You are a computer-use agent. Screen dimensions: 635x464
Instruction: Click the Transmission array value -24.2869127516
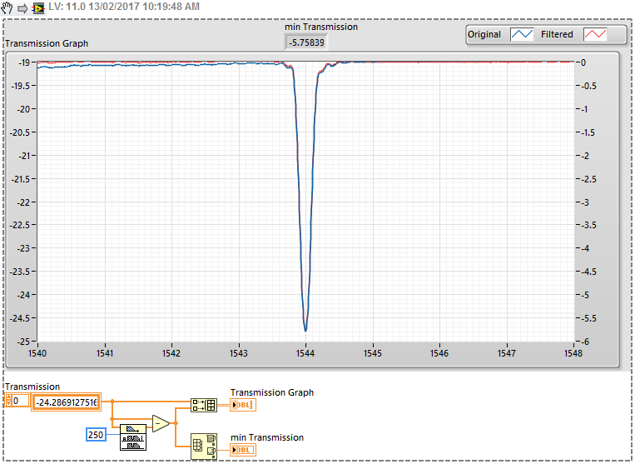pyautogui.click(x=66, y=402)
